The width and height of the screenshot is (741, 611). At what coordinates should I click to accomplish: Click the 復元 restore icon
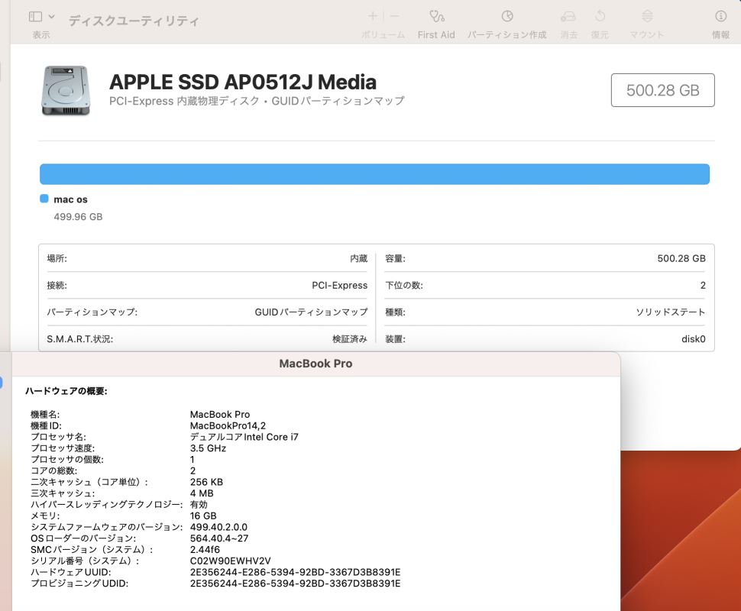600,16
